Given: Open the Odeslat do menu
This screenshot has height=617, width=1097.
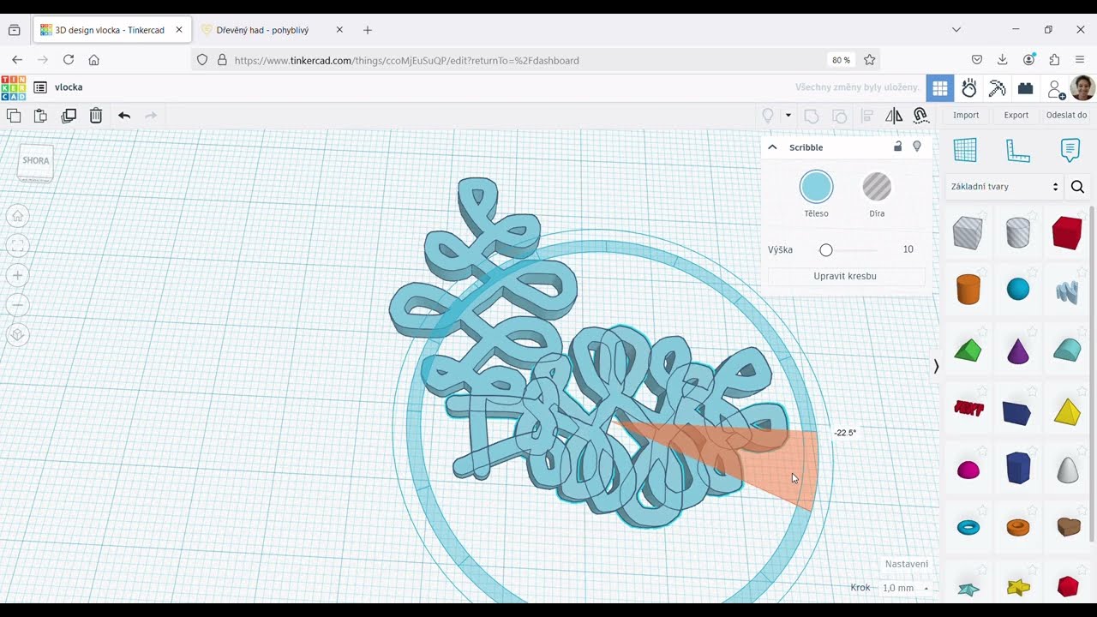Looking at the screenshot, I should [1066, 115].
